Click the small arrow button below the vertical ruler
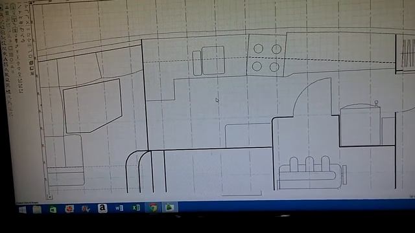The image size is (415, 233). [49, 197]
